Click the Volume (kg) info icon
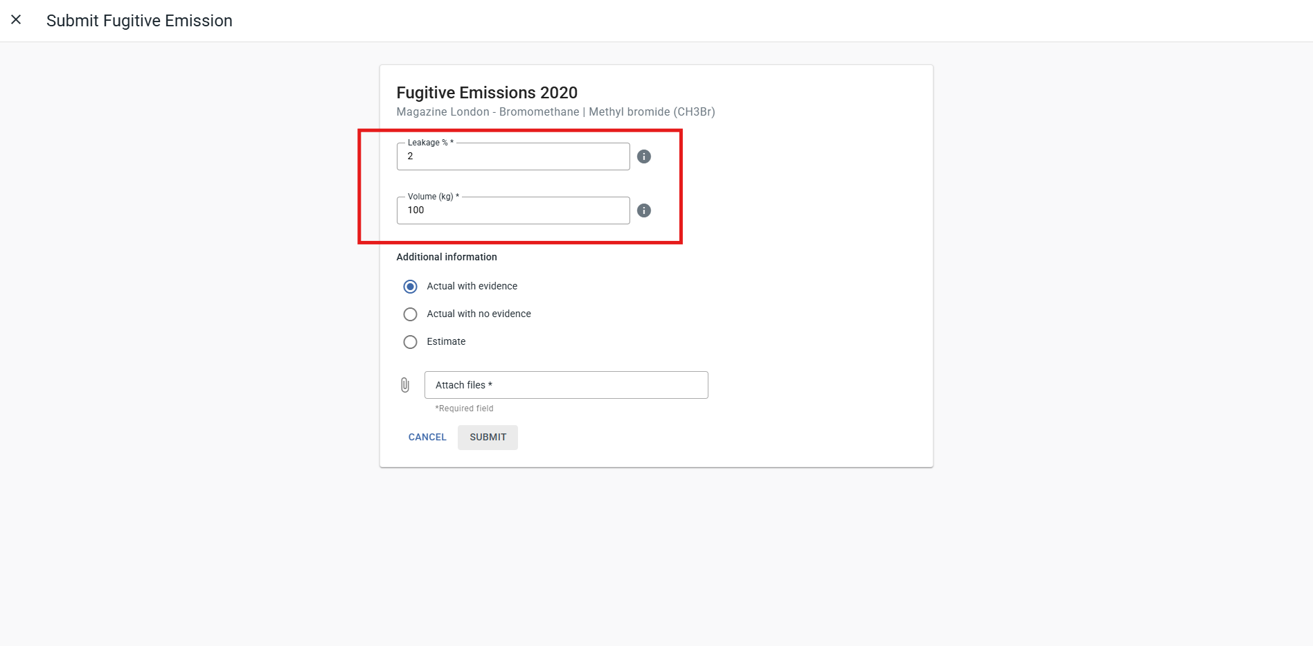This screenshot has height=646, width=1313. point(644,210)
